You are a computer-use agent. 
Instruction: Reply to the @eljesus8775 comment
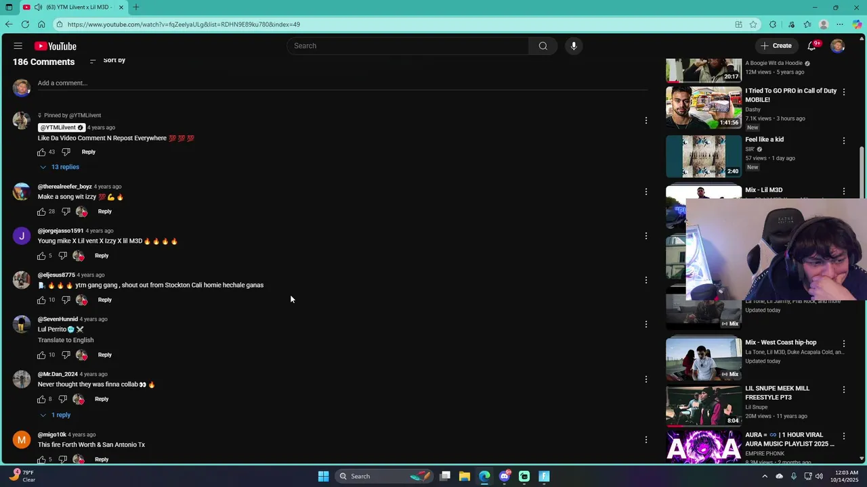104,300
